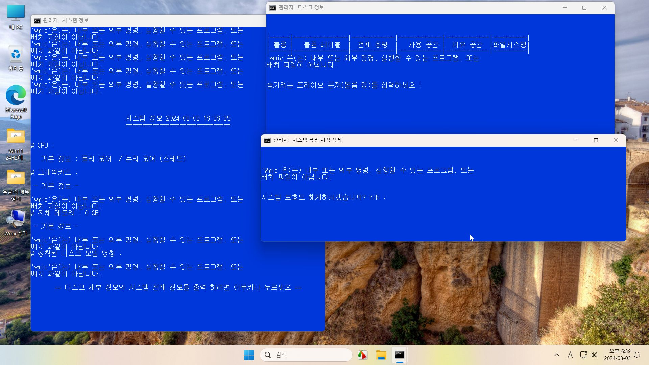Image resolution: width=649 pixels, height=365 pixels.
Task: Click the 파일시스템 column header
Action: point(510,45)
